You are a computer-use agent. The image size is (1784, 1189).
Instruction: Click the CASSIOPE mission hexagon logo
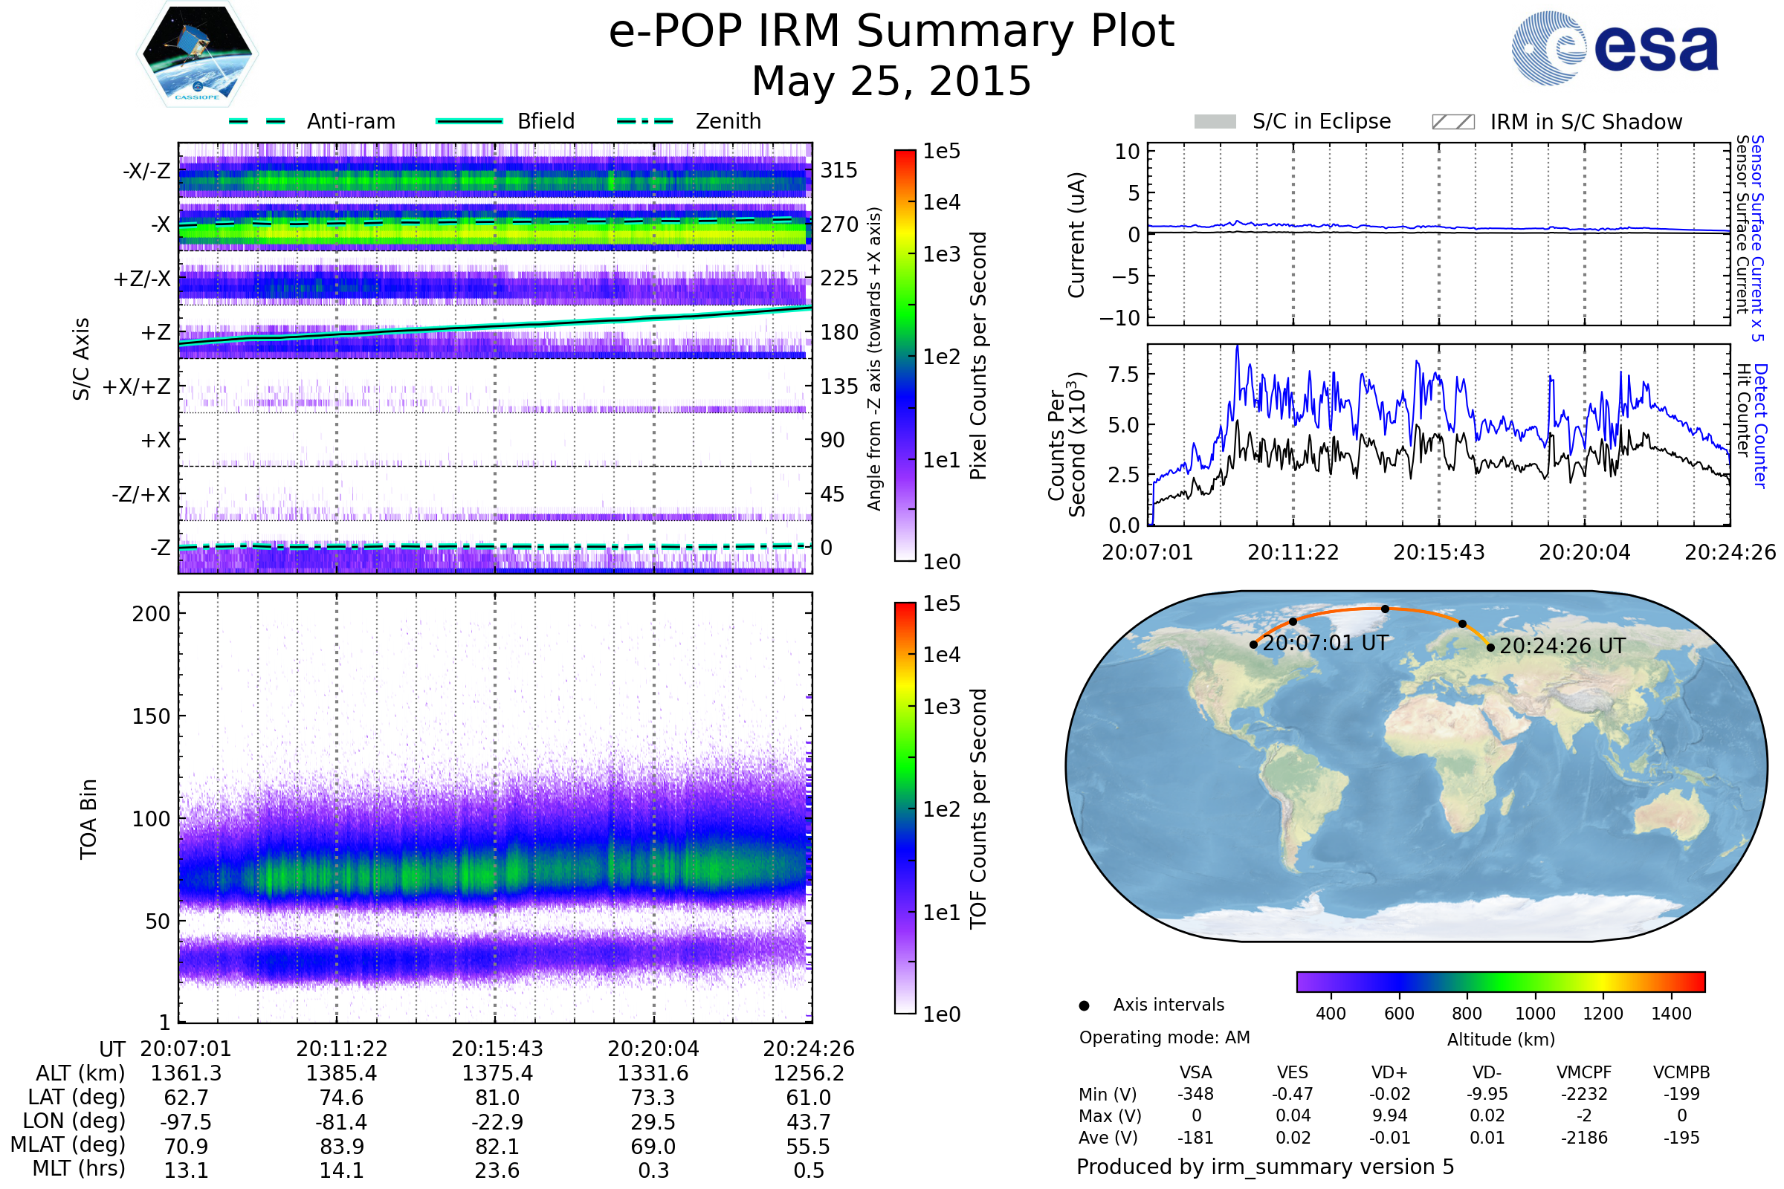pos(197,54)
